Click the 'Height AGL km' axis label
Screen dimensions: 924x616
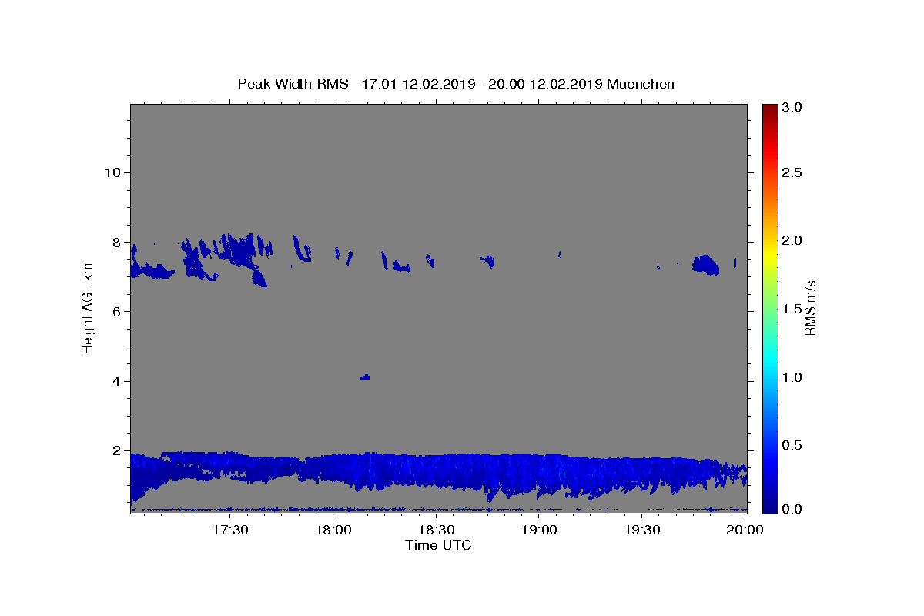[88, 309]
